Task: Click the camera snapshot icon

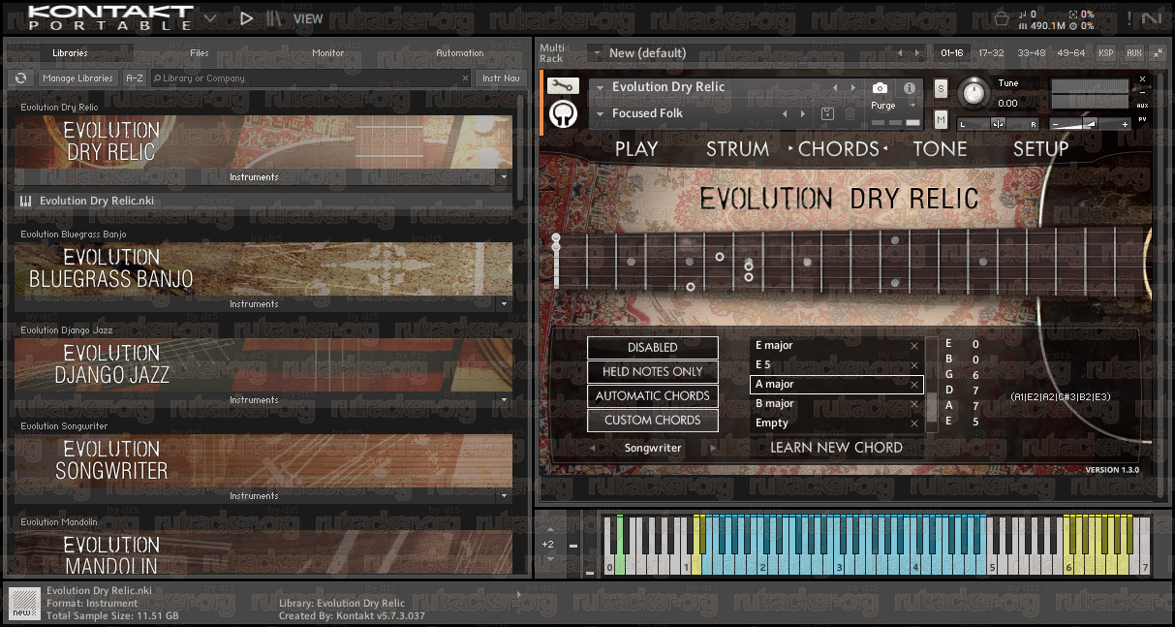Action: [x=880, y=87]
